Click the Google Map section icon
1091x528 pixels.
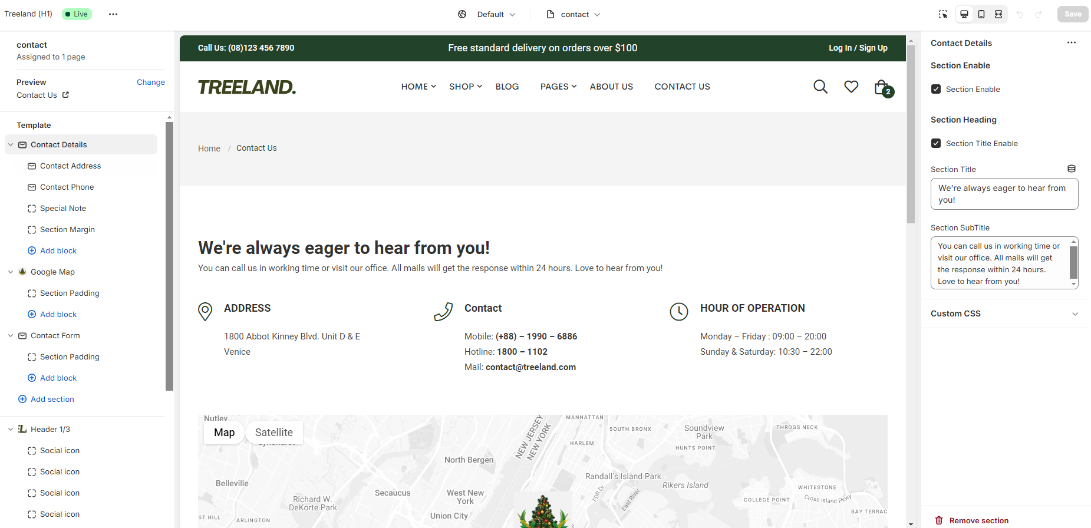point(22,272)
